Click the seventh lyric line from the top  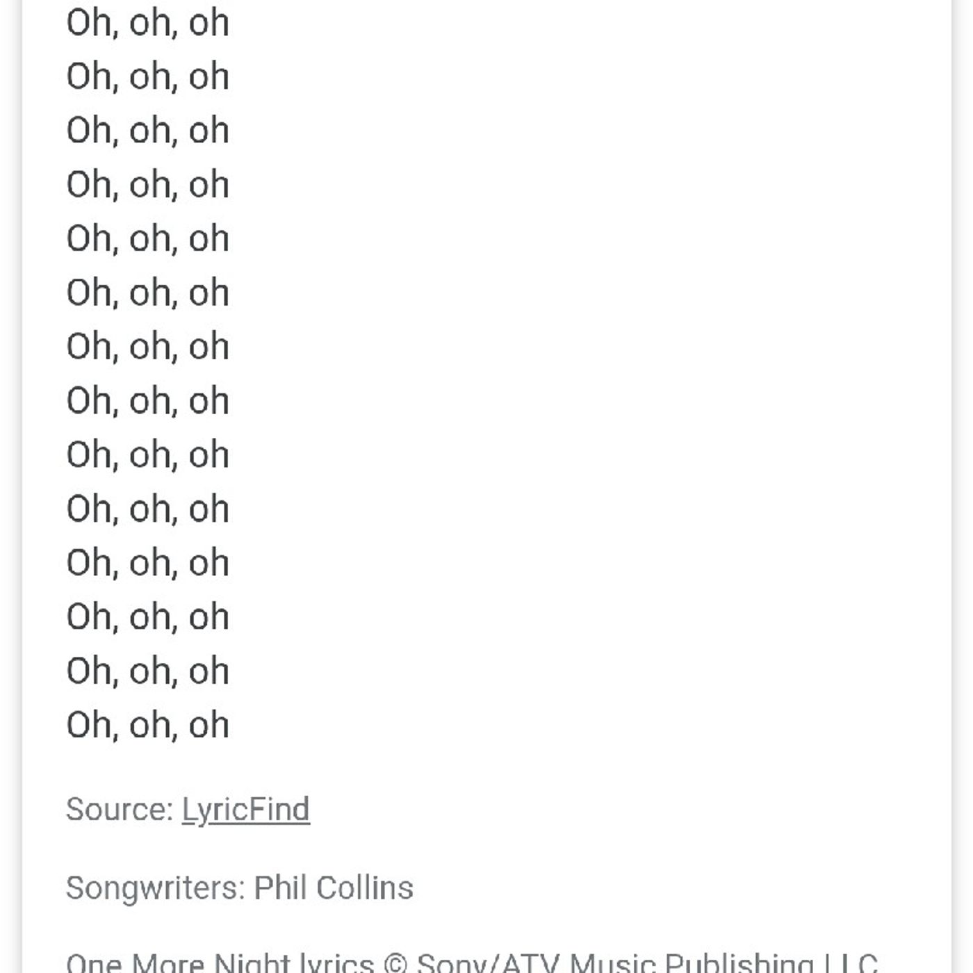click(147, 347)
